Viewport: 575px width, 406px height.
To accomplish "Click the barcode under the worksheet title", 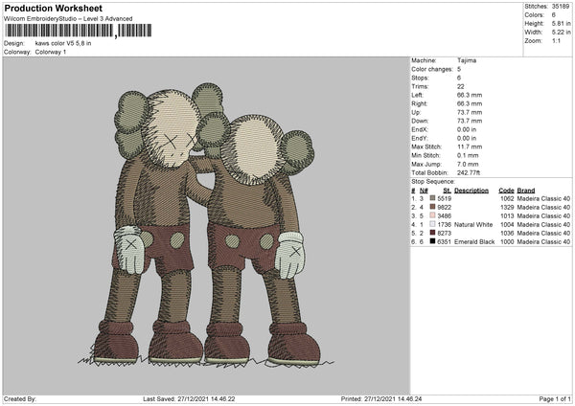I will 79,31.
